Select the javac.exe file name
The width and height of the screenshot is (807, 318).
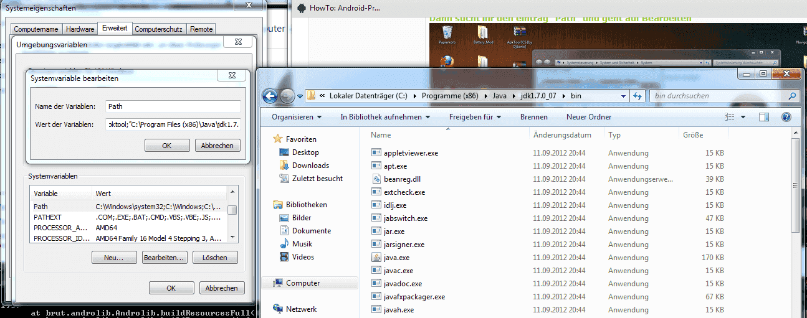click(399, 271)
